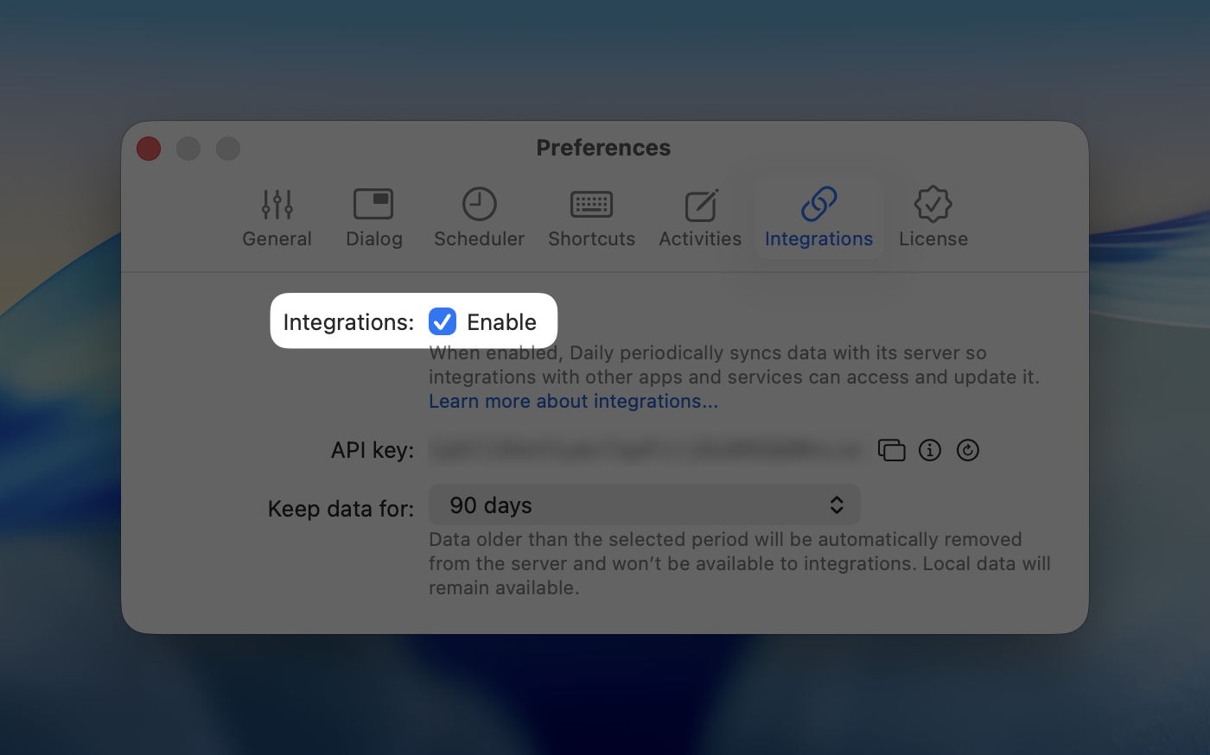Viewport: 1210px width, 755px height.
Task: Click the blurred API key field
Action: pos(646,450)
